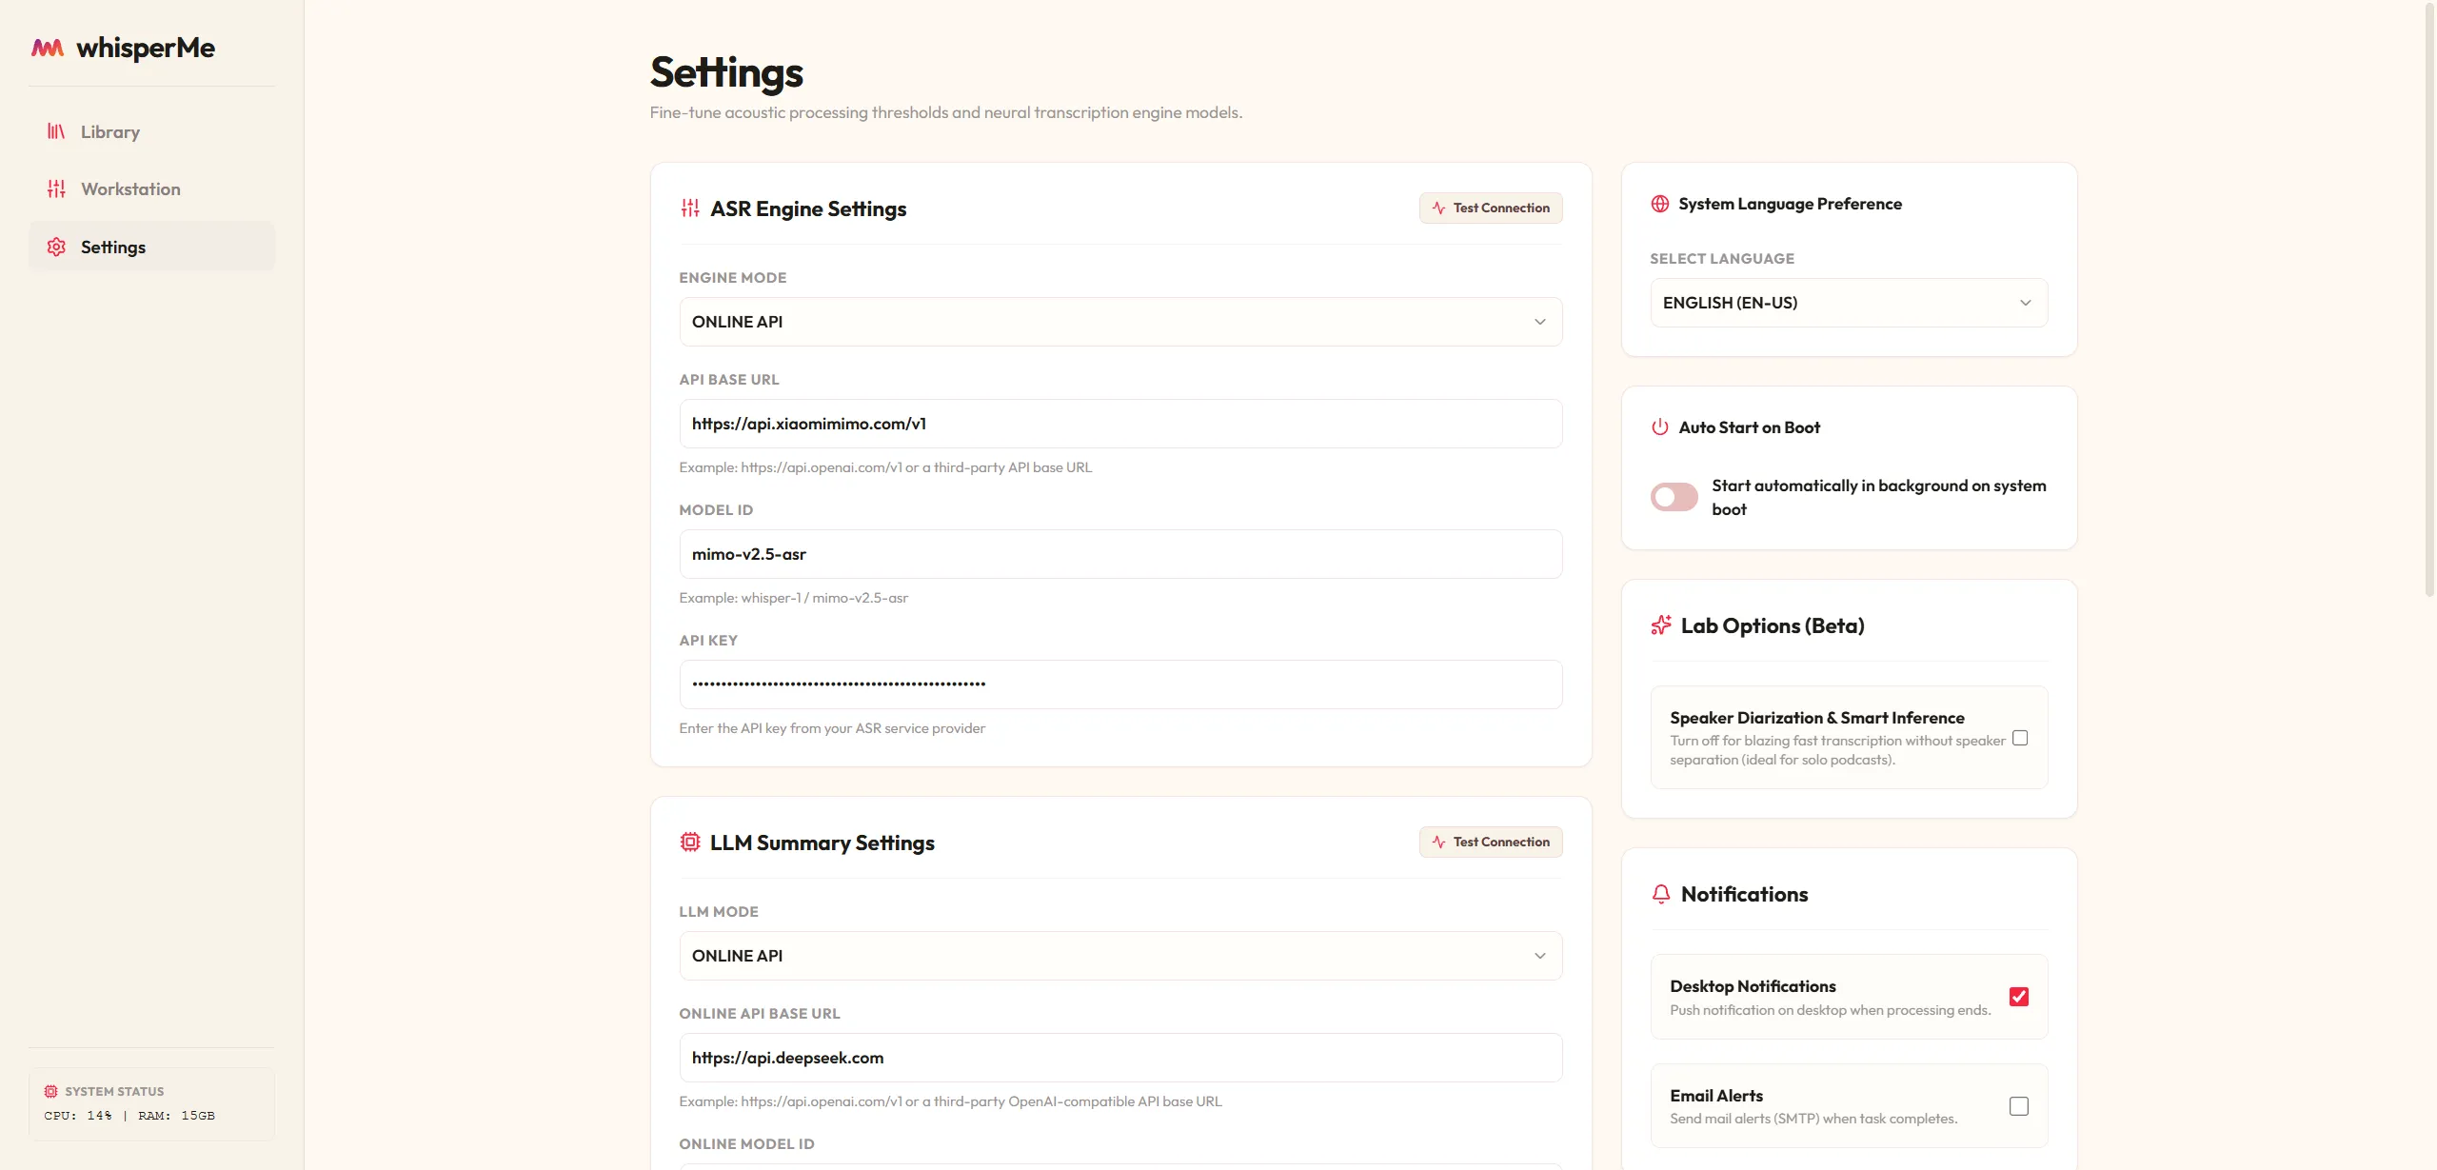Open the Engine Mode dropdown
Viewport: 2437px width, 1170px height.
(1120, 322)
